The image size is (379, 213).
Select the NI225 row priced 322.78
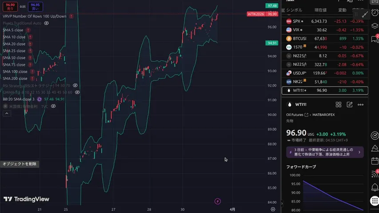325,64
